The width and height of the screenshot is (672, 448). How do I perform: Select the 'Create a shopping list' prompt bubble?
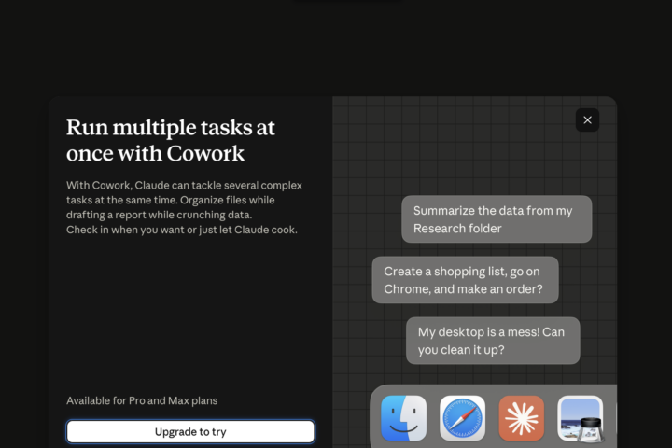pyautogui.click(x=465, y=280)
